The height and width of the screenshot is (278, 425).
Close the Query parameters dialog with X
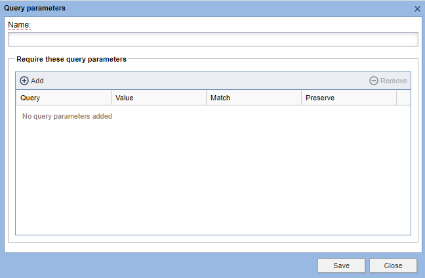click(x=417, y=9)
